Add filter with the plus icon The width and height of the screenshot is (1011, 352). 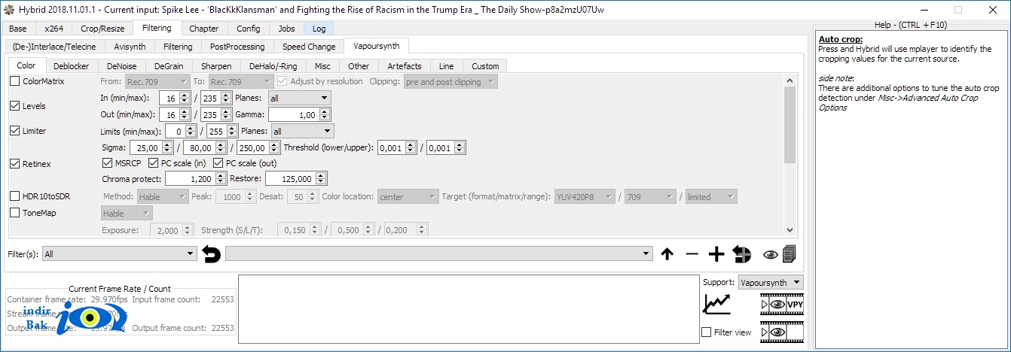pyautogui.click(x=716, y=254)
